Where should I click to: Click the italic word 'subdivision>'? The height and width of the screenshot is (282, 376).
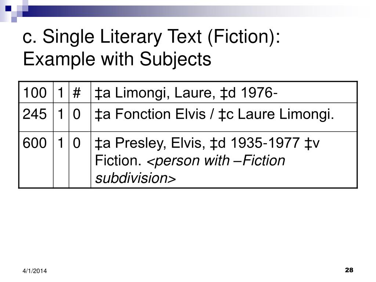pyautogui.click(x=135, y=178)
